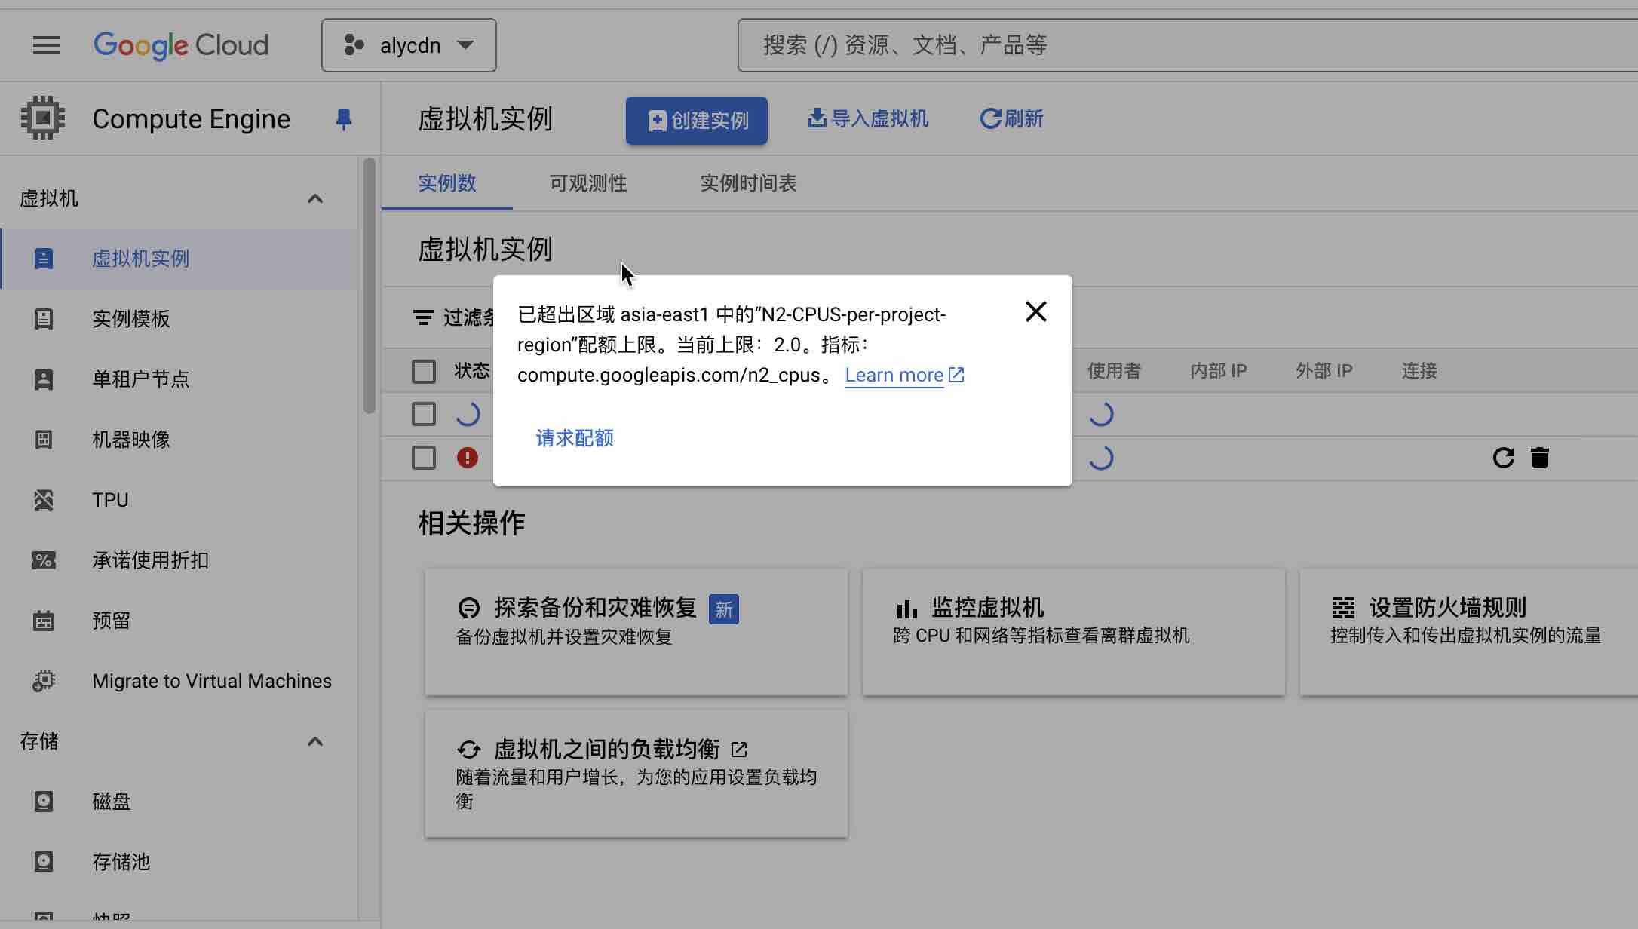Collapse the 存储 sidebar section

315,741
